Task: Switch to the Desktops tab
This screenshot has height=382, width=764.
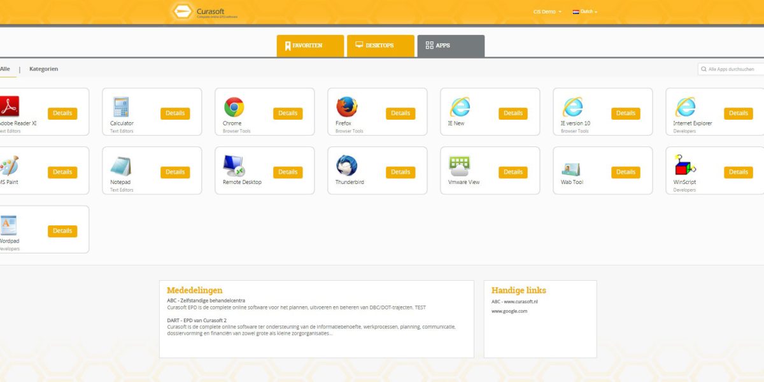Action: tap(379, 45)
